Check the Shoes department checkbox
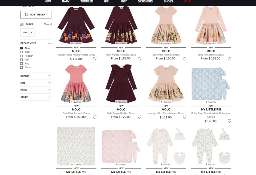The image size is (256, 175). point(22,67)
